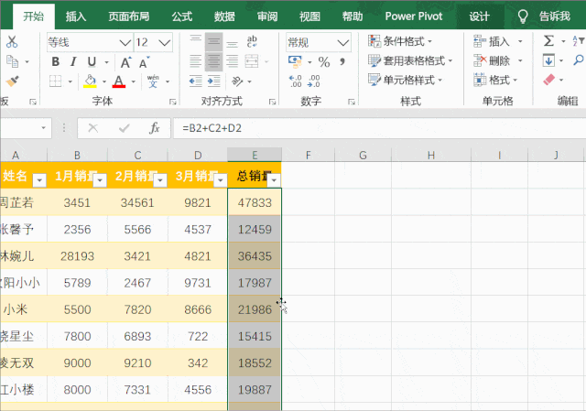Apply comma style
Image resolution: width=586 pixels, height=411 pixels.
342,61
